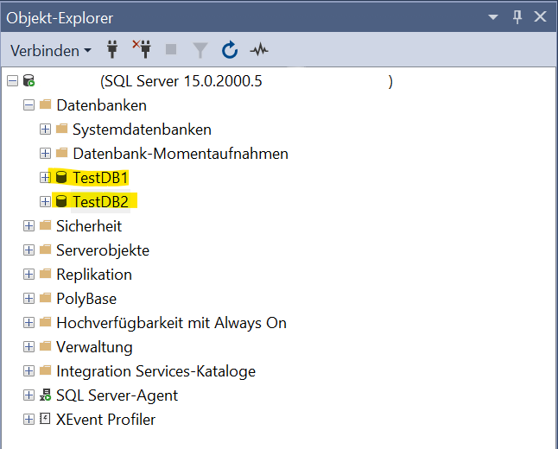Expand the TestDB1 database node

(45, 178)
